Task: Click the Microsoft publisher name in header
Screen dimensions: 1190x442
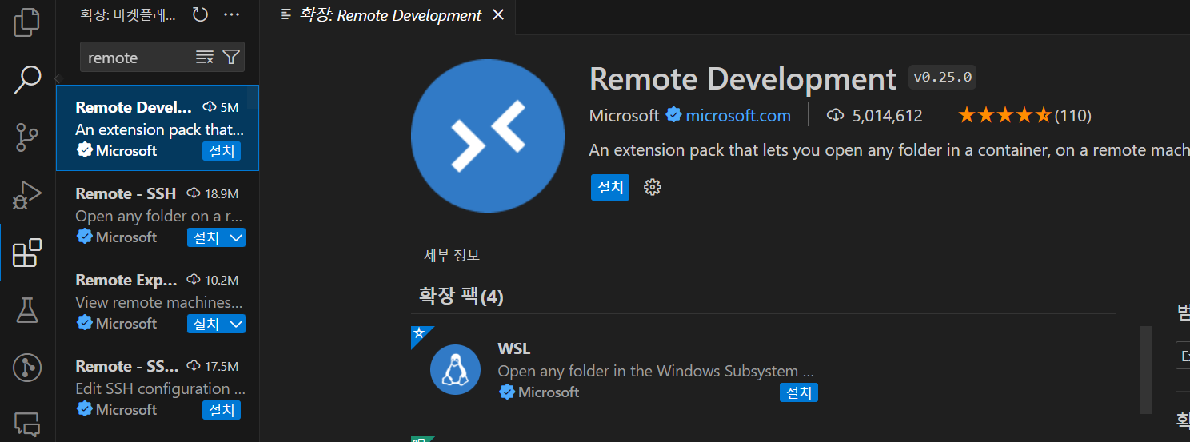Action: [624, 116]
